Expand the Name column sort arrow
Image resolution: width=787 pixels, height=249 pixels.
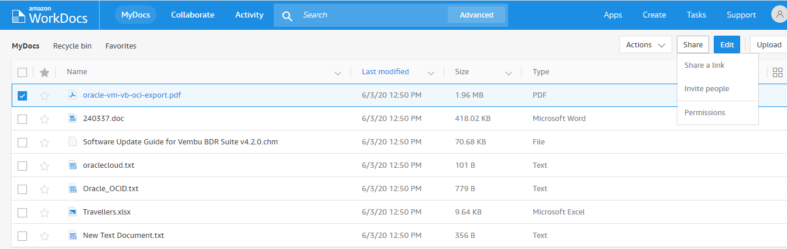(338, 73)
